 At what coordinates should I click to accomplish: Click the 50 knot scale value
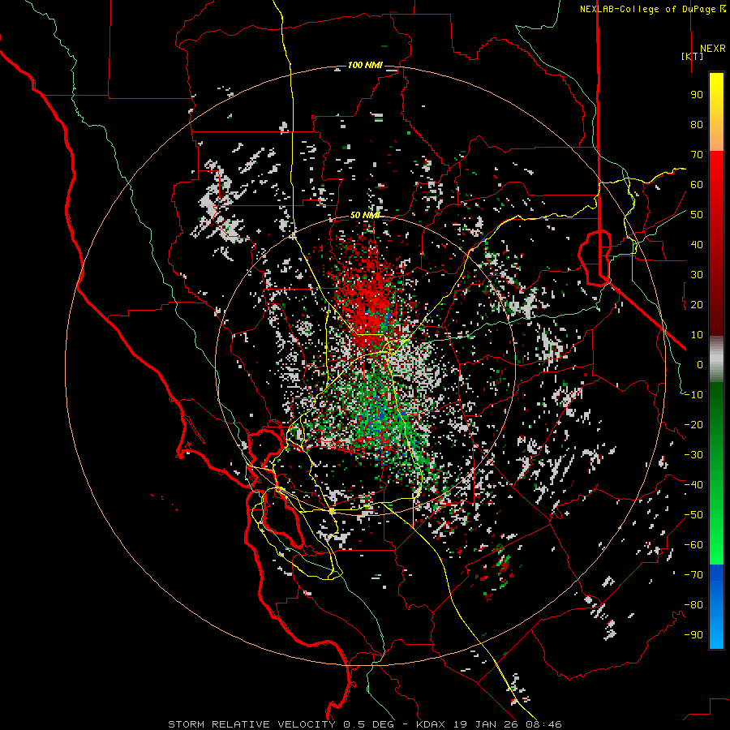click(697, 215)
